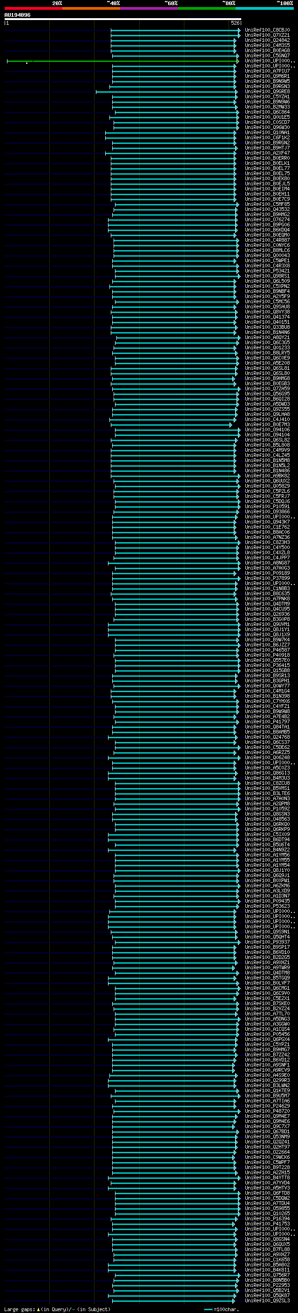
Task: Select hit label UniRef100_P41797
Action: (267, 722)
